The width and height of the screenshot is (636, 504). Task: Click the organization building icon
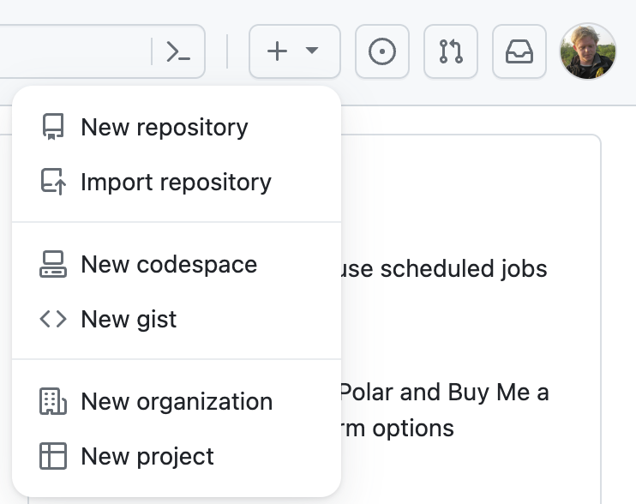coord(53,401)
